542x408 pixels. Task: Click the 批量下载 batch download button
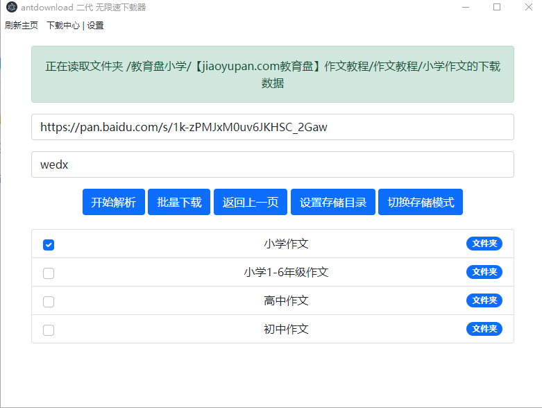[179, 202]
